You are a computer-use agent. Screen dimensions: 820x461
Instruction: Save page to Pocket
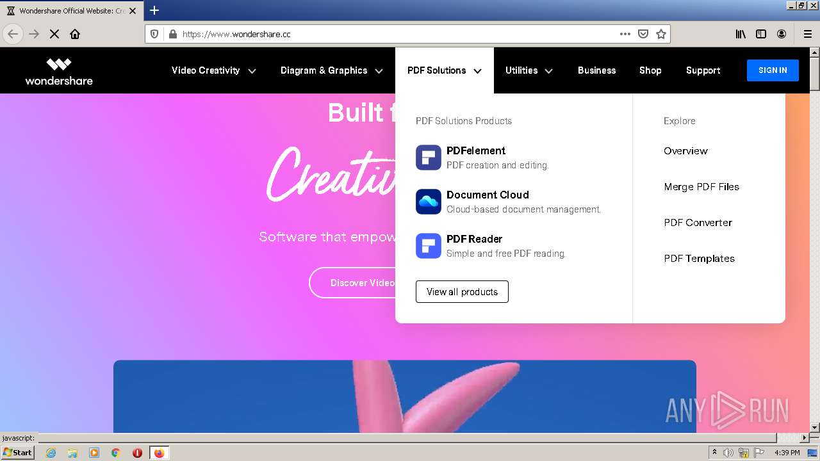(x=643, y=34)
